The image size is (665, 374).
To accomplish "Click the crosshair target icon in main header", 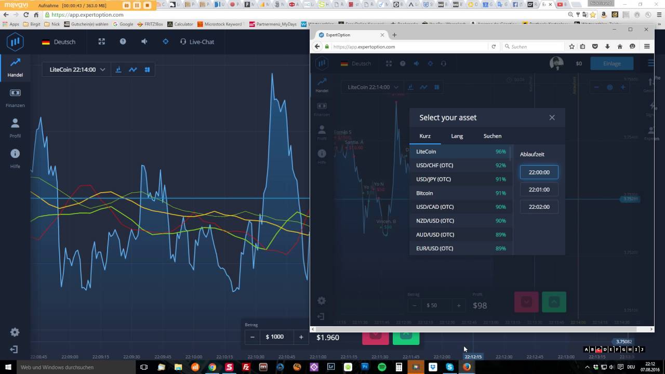I will tap(166, 42).
